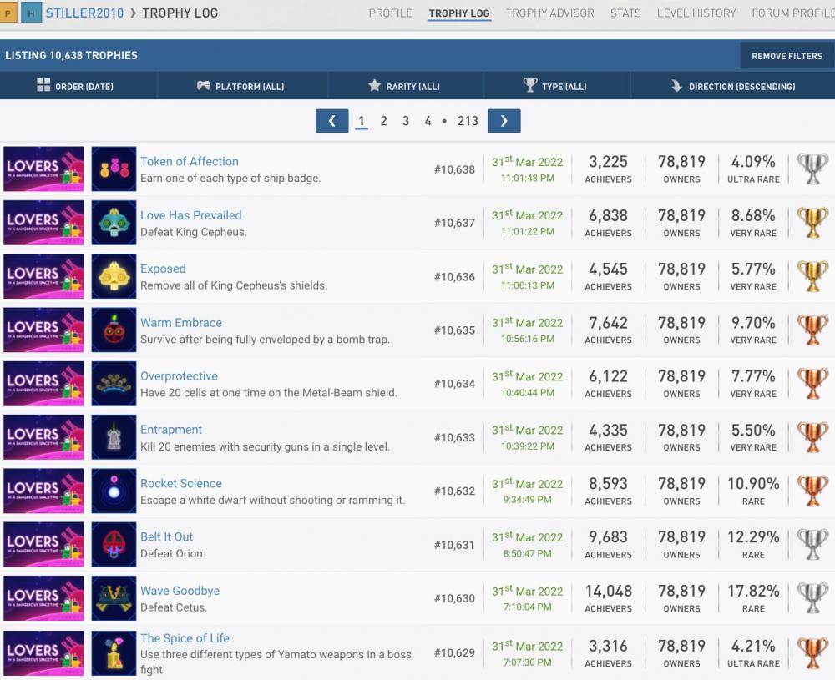Viewport: 835px width, 680px height.
Task: Jump to page 213 in pagination
Action: [468, 121]
